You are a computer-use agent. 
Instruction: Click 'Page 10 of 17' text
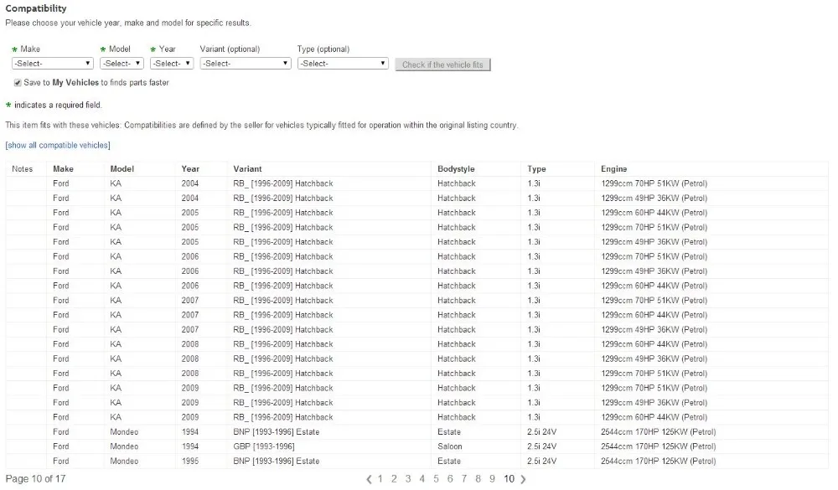[x=35, y=479]
